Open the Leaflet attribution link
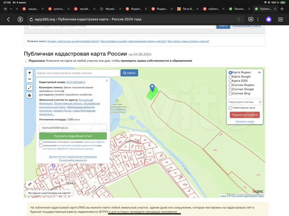 (x=223, y=196)
